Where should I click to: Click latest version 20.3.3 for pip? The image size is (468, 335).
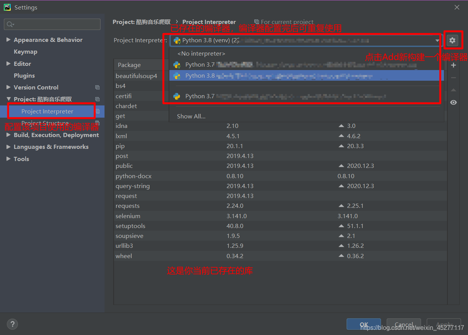point(355,146)
